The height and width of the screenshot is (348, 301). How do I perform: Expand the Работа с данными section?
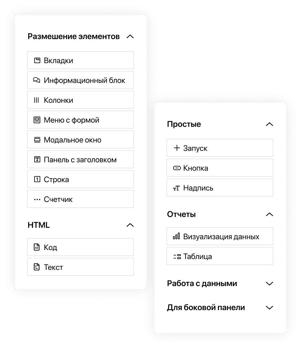point(269,283)
